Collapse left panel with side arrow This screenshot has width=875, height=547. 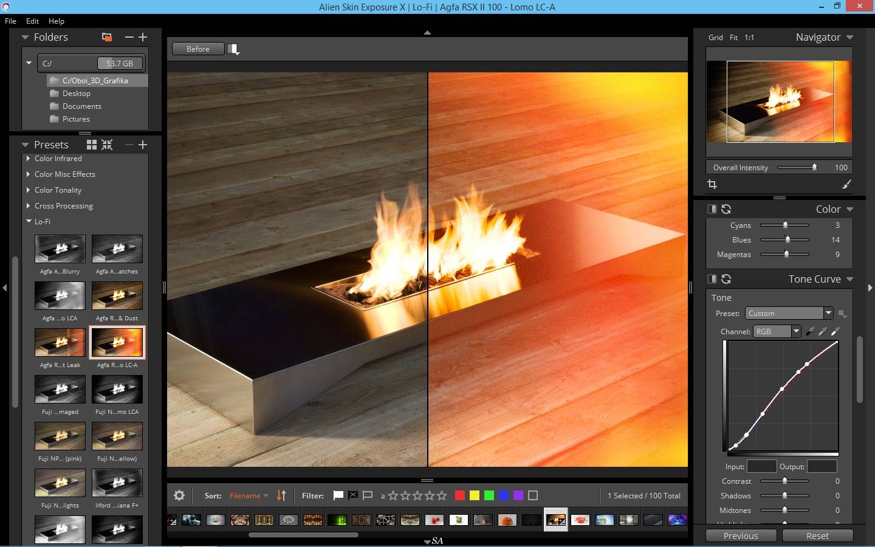point(4,287)
